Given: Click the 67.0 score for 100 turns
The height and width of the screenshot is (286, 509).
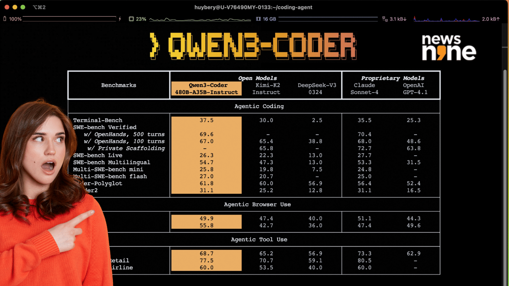Looking at the screenshot, I should point(206,141).
